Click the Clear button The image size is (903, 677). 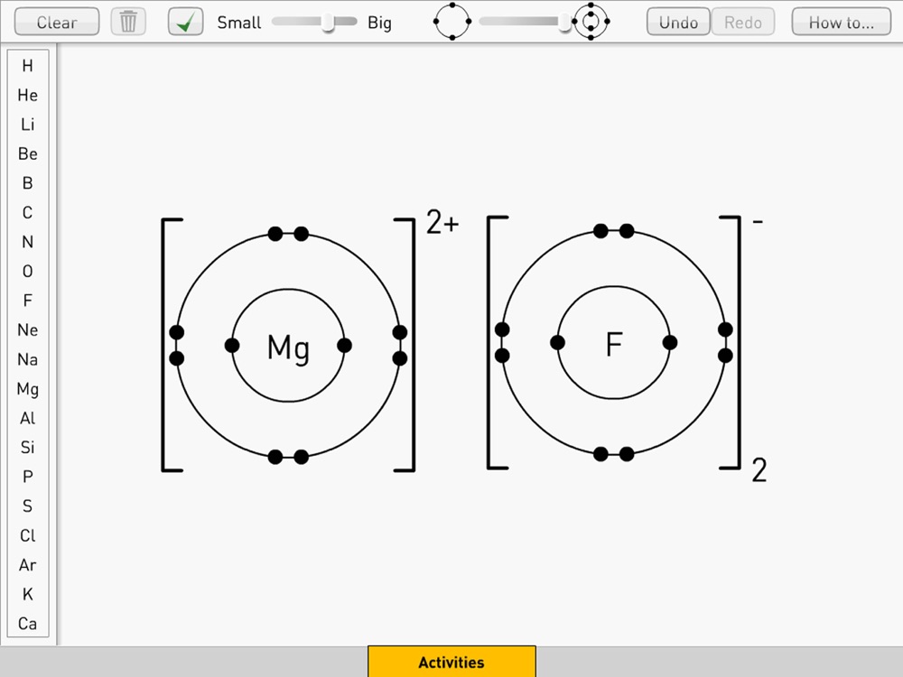coord(56,22)
